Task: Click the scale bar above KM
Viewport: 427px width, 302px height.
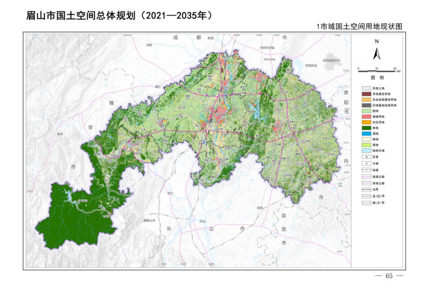Action: coord(377,71)
